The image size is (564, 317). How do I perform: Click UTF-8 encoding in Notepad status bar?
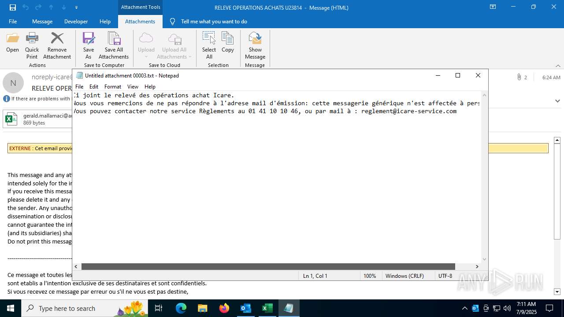[445, 276]
